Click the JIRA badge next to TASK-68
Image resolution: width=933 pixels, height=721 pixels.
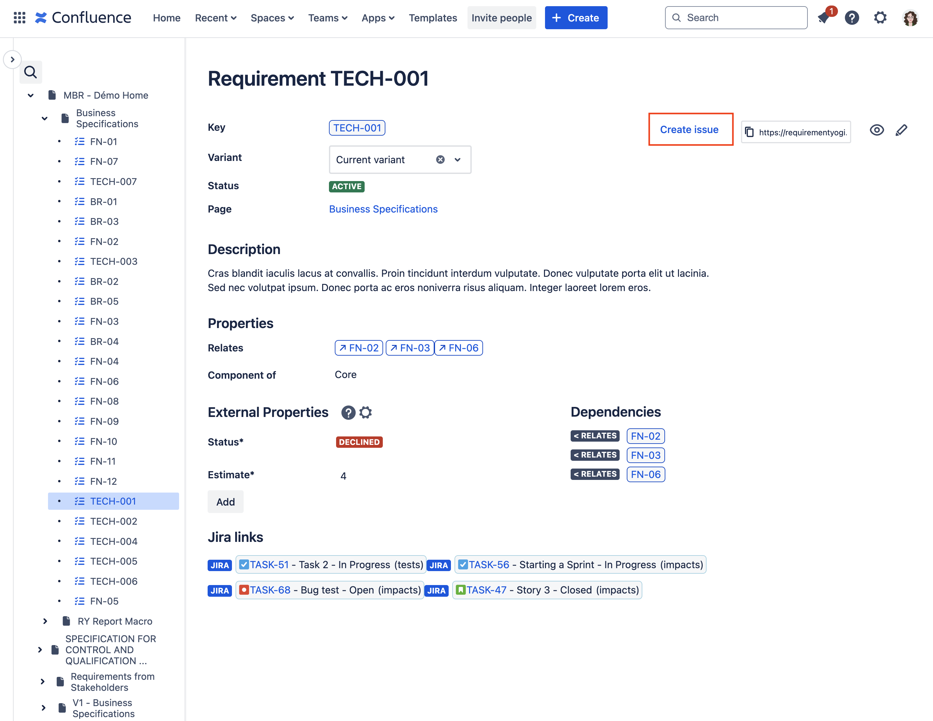pos(219,590)
